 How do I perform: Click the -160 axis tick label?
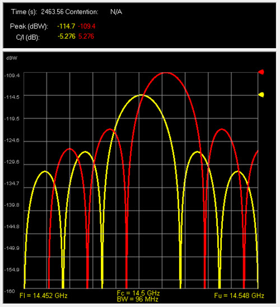(10, 291)
